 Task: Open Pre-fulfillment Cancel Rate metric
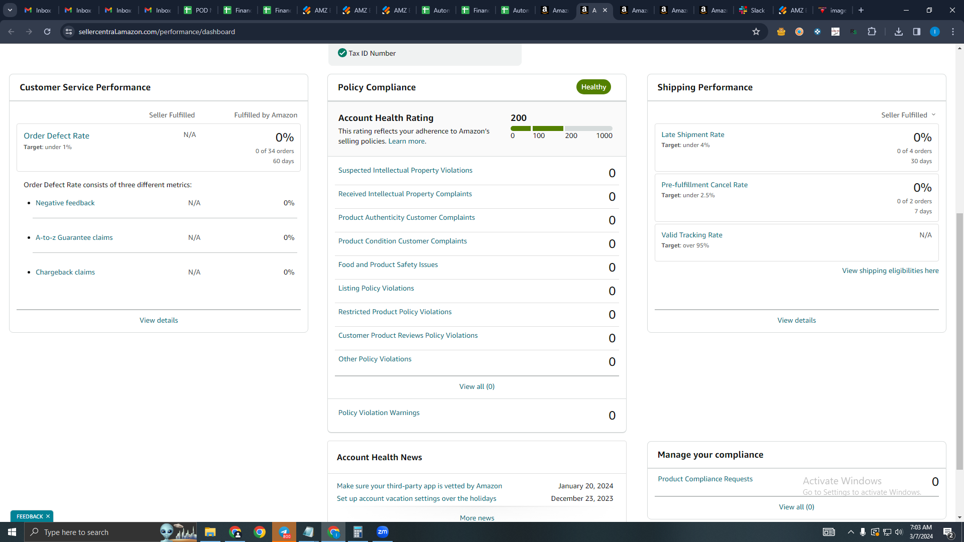[x=704, y=185]
